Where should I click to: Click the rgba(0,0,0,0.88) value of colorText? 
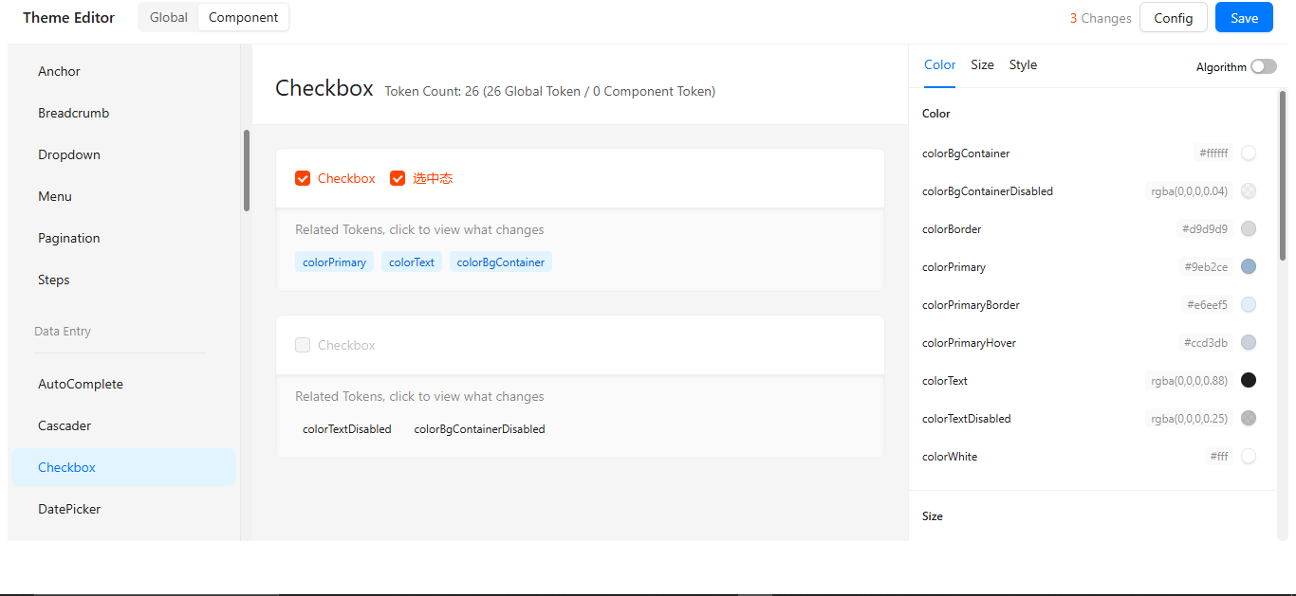tap(1190, 380)
